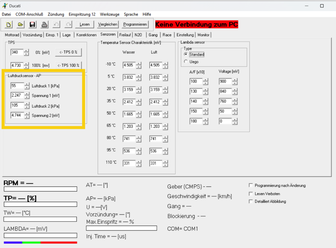Switch to the Korrektionen tab
336x248 pixels.
pos(86,35)
